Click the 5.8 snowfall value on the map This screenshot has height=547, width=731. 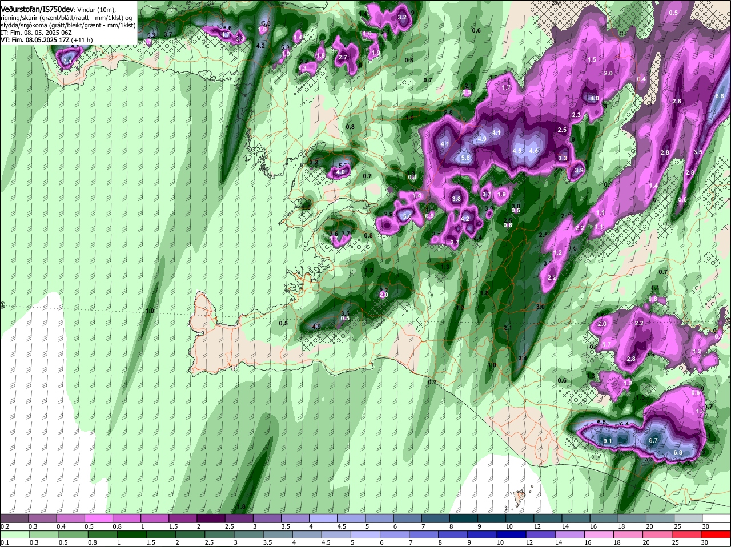point(465,158)
